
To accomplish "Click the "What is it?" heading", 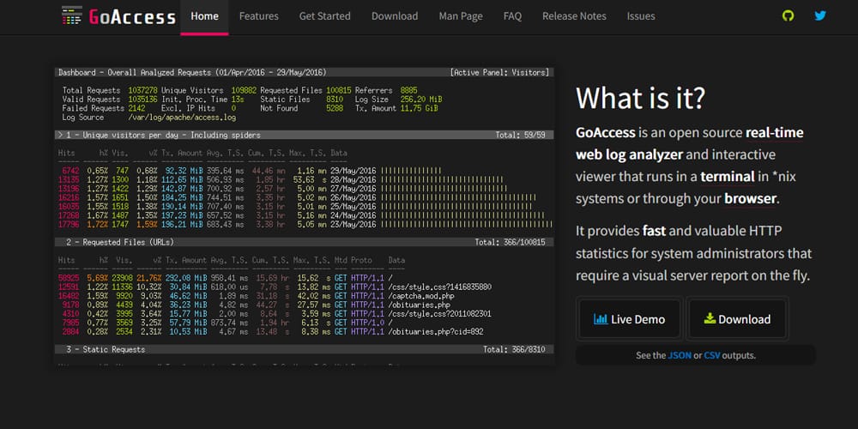I will (640, 98).
